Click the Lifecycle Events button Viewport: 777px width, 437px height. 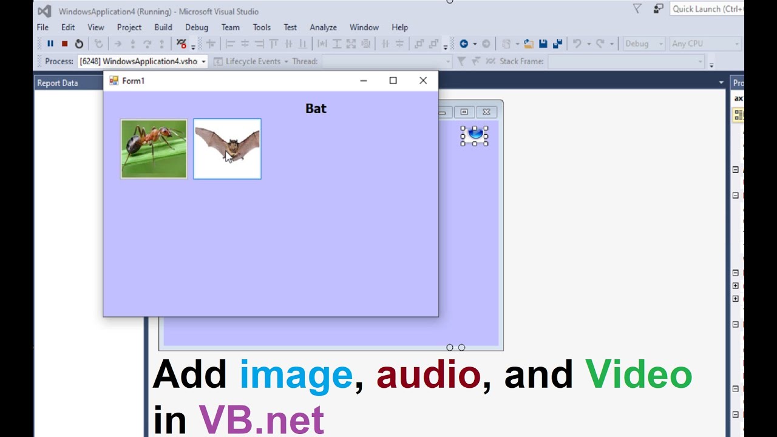click(x=249, y=61)
